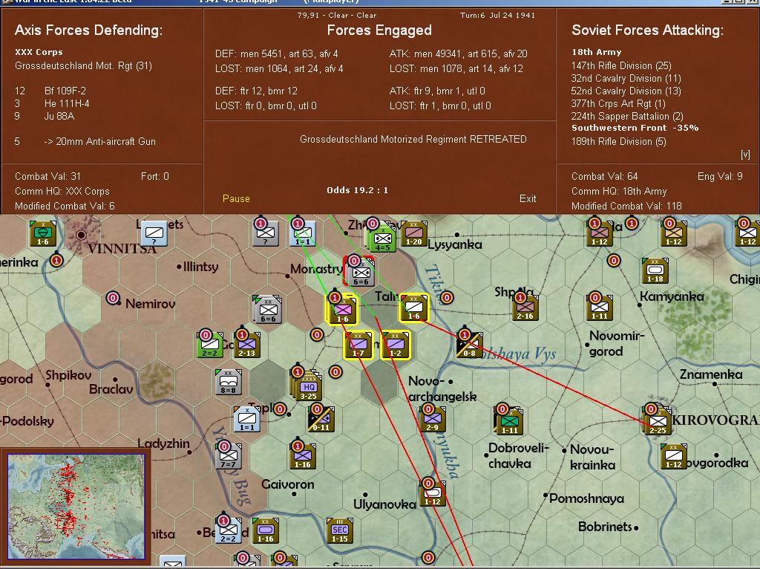This screenshot has width=760, height=569.
Task: Click '52nd Cavalry Division (13)' entry
Action: click(x=626, y=91)
